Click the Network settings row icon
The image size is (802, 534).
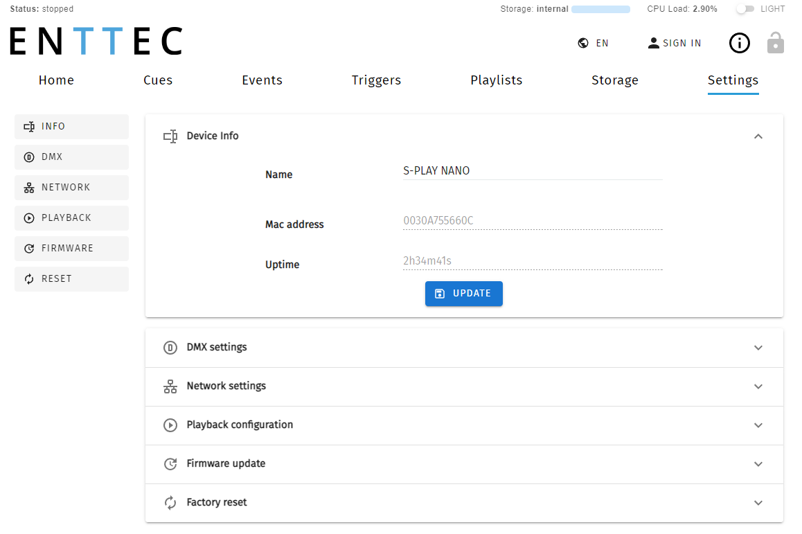pyautogui.click(x=170, y=386)
